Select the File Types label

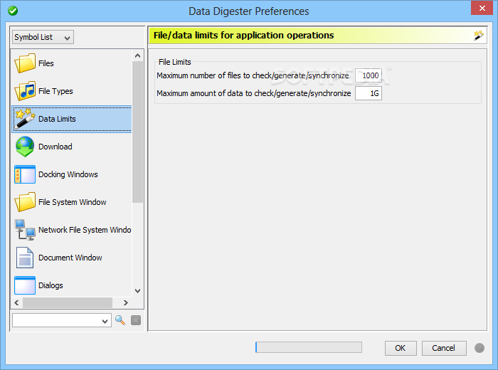[55, 91]
